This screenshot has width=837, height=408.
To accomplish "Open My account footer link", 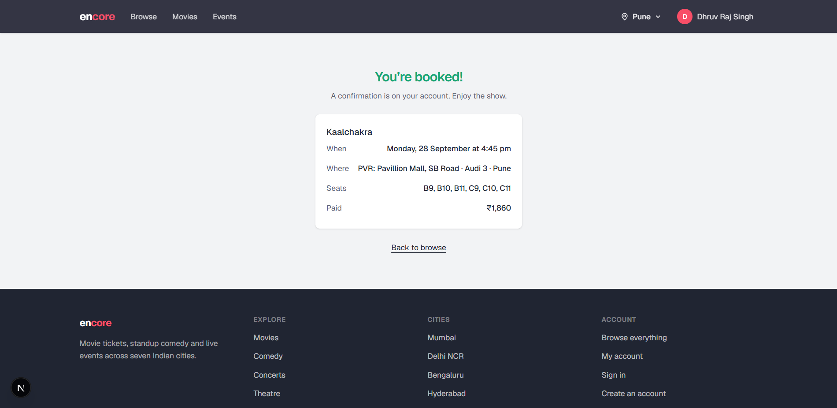I will [x=622, y=356].
